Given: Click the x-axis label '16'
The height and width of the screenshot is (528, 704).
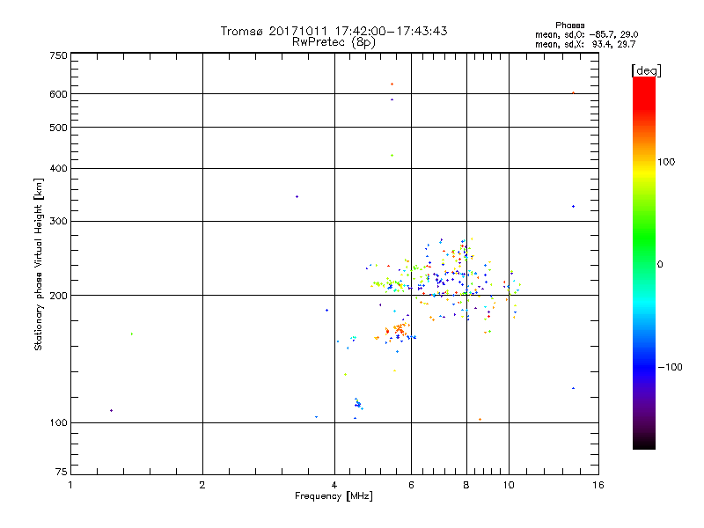Looking at the screenshot, I should pyautogui.click(x=598, y=485).
